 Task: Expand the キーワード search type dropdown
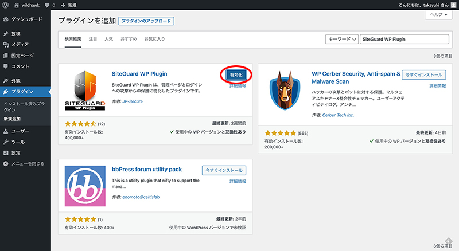[x=341, y=40]
